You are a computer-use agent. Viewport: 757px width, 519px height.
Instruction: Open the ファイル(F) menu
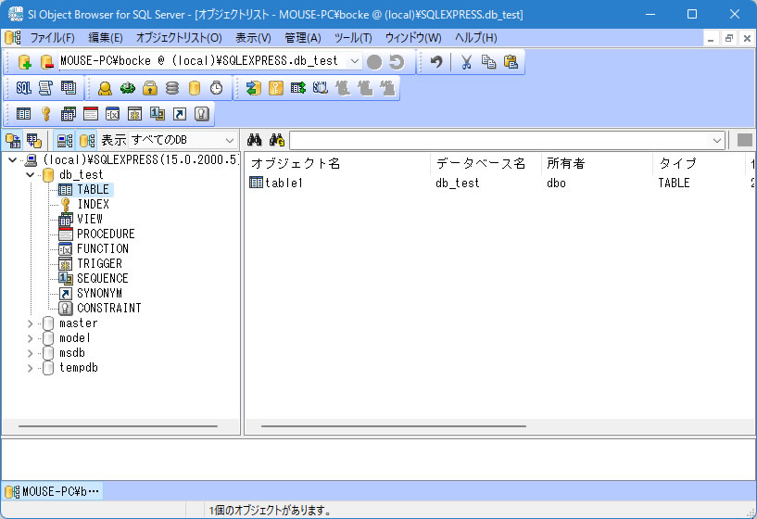coord(52,38)
